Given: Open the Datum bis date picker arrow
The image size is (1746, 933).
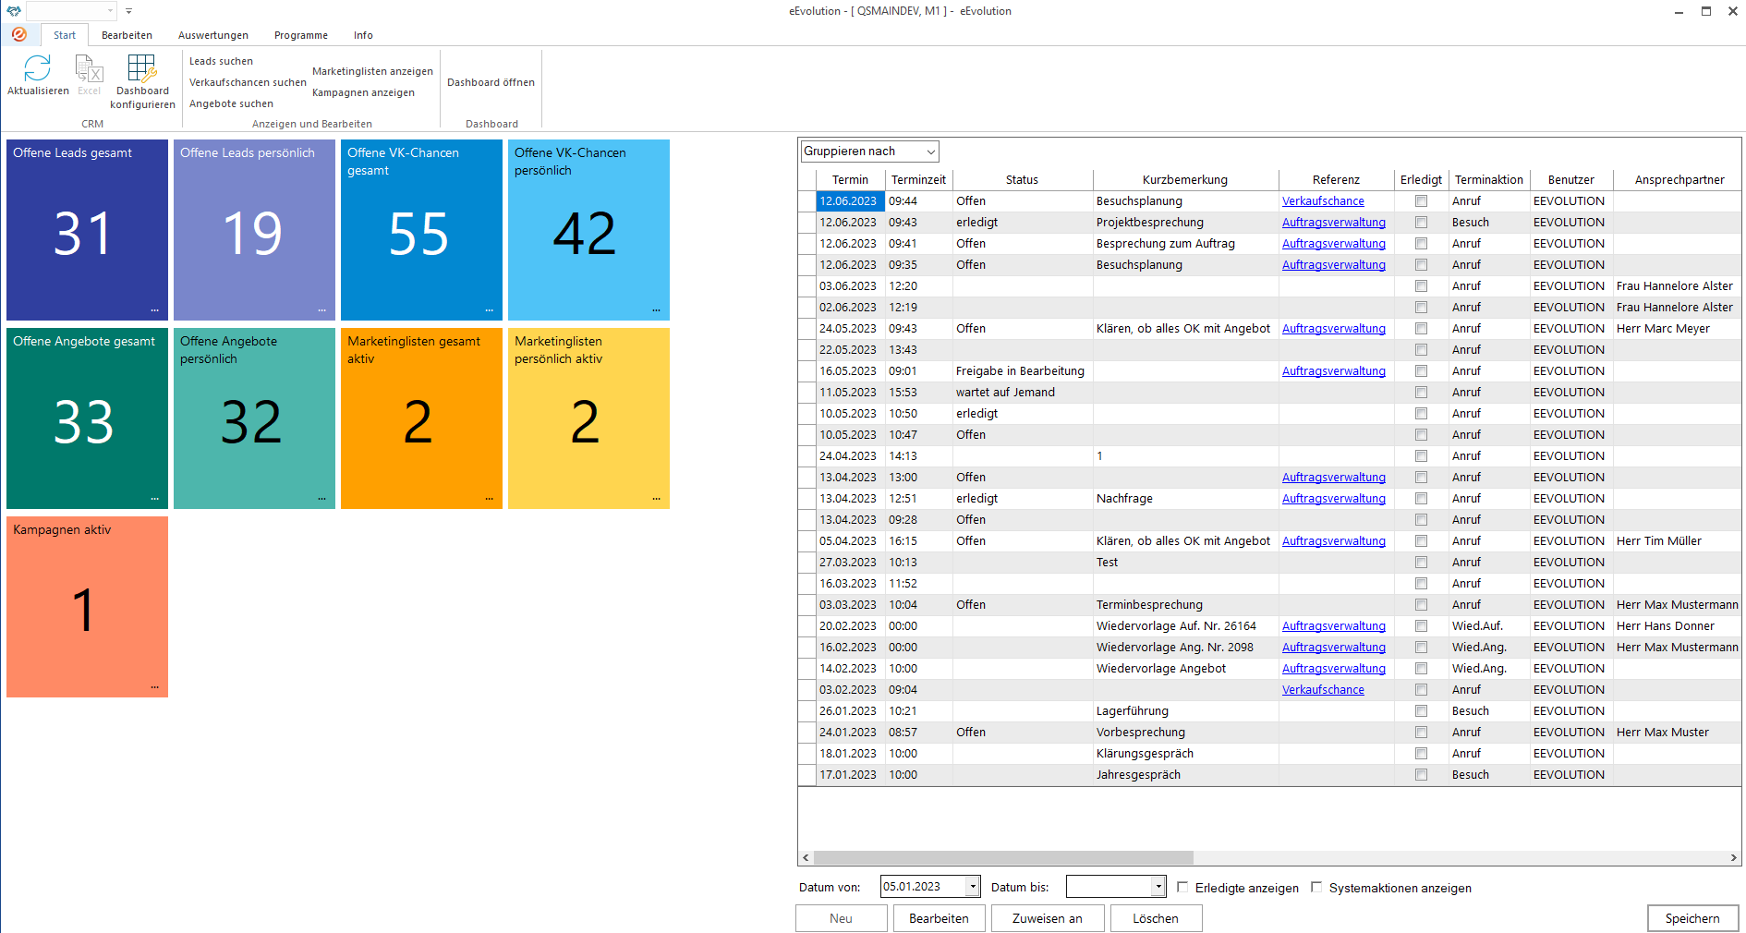Looking at the screenshot, I should 1158,887.
